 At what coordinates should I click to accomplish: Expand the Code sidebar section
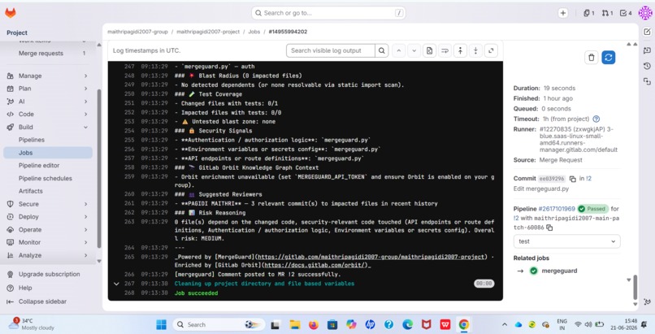tap(47, 114)
